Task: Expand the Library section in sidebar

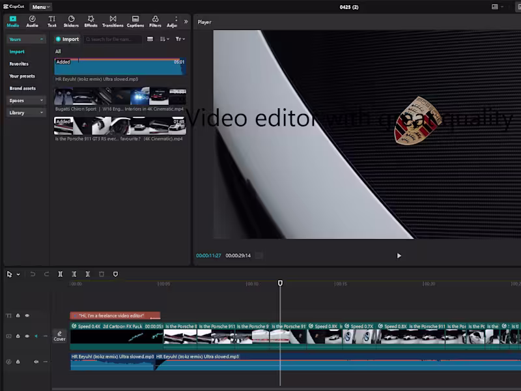Action: (26, 113)
